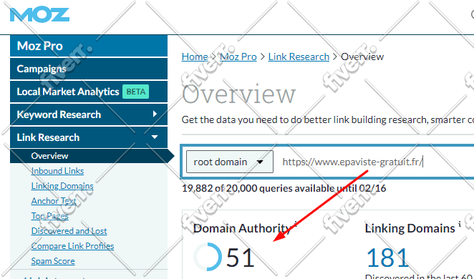Click the Domain Authority progress ring

[208, 257]
